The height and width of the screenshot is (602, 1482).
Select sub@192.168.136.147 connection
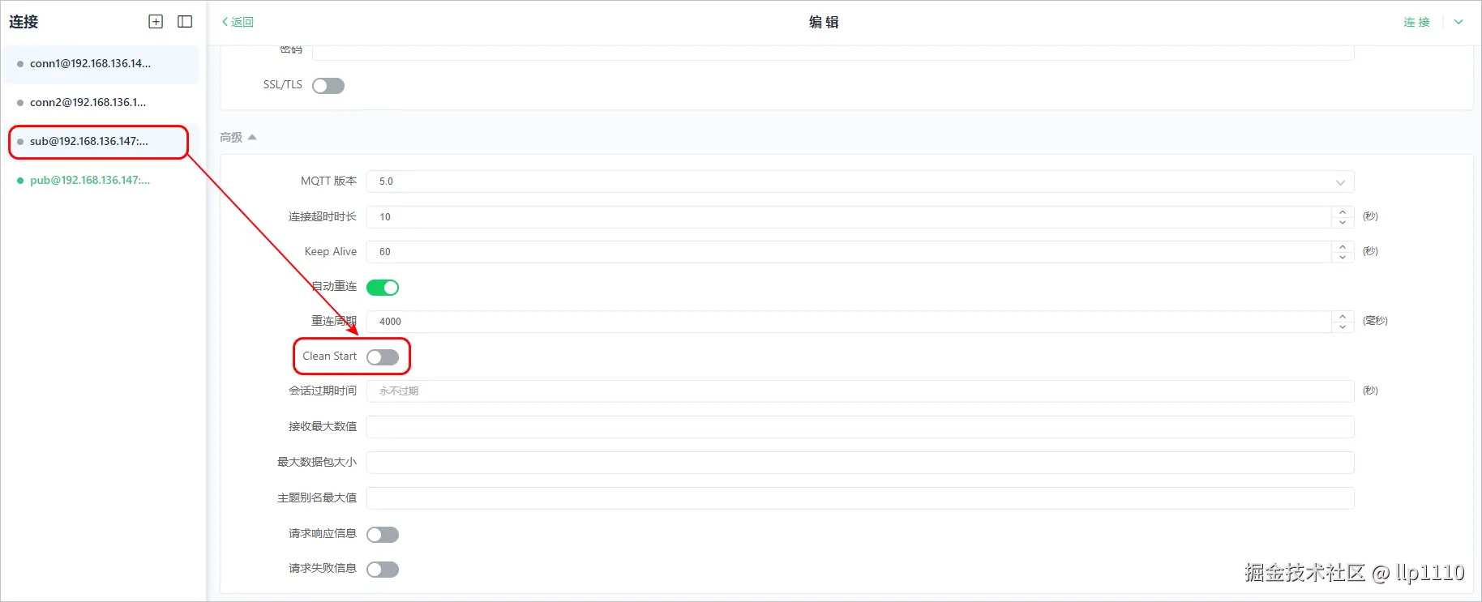pos(101,142)
